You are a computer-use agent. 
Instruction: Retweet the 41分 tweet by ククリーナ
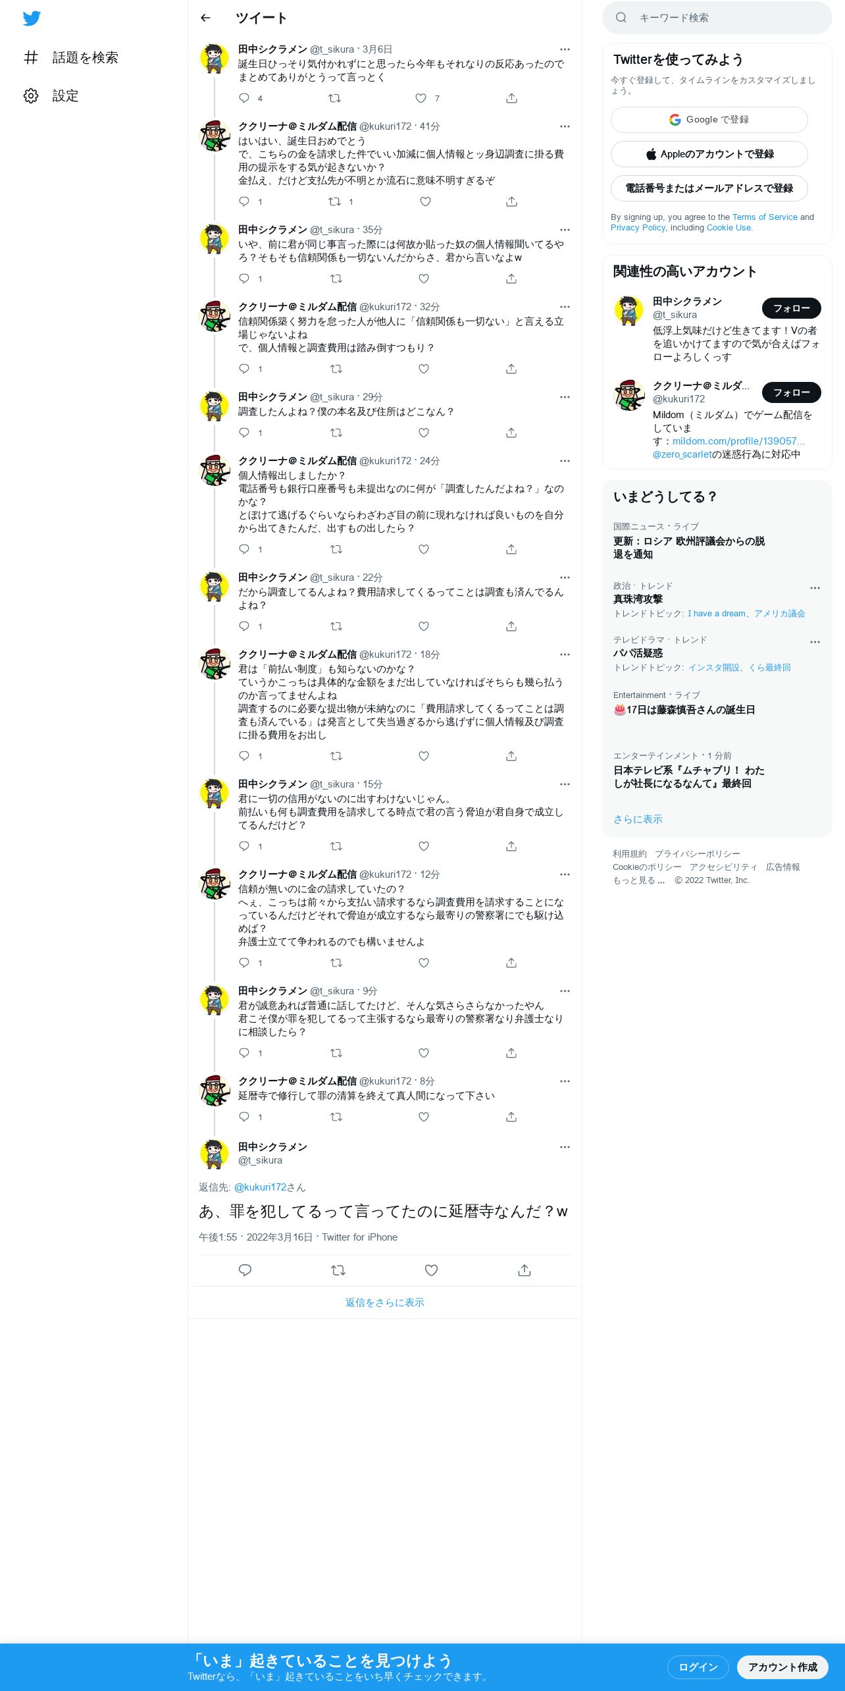click(x=334, y=201)
